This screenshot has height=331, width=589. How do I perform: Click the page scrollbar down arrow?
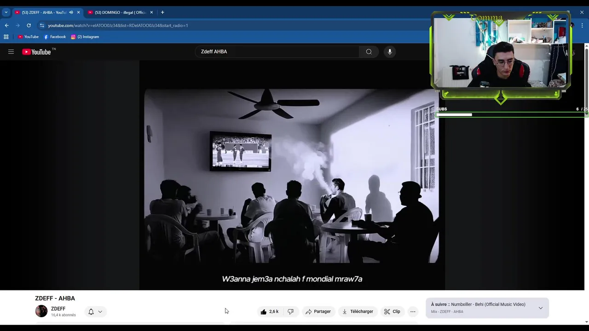(586, 322)
